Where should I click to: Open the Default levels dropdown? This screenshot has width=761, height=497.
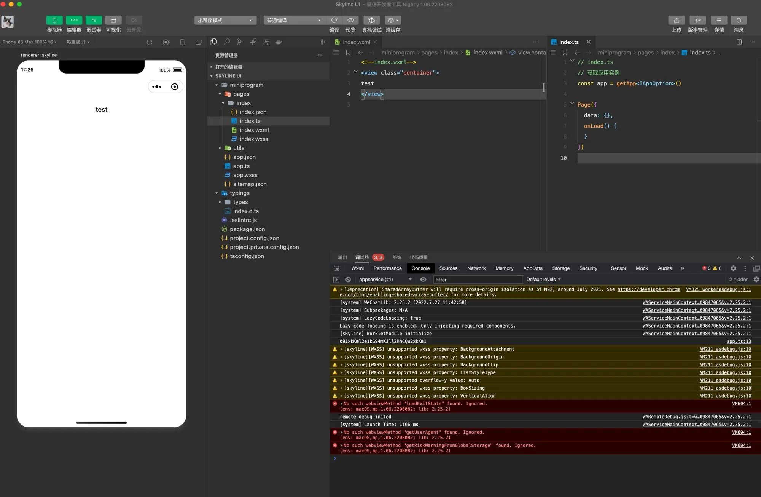point(543,280)
